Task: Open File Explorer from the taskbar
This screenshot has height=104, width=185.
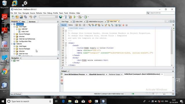Action: click(70, 101)
